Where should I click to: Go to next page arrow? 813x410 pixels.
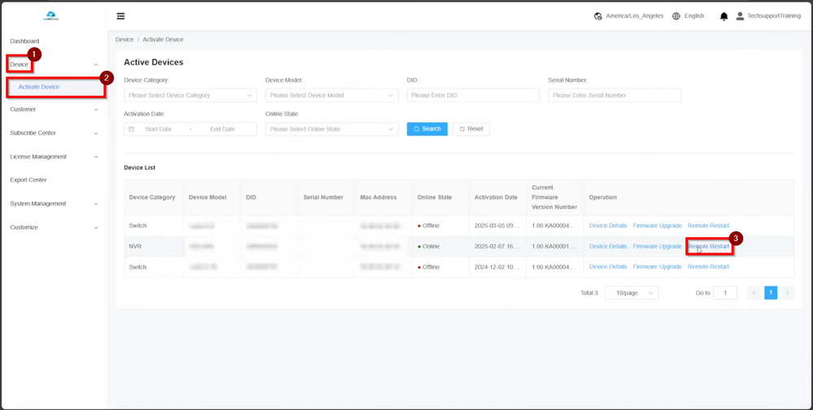pyautogui.click(x=788, y=293)
